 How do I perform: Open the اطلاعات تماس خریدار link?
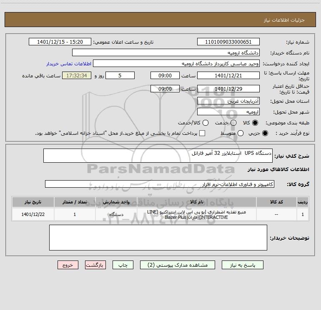[69, 64]
